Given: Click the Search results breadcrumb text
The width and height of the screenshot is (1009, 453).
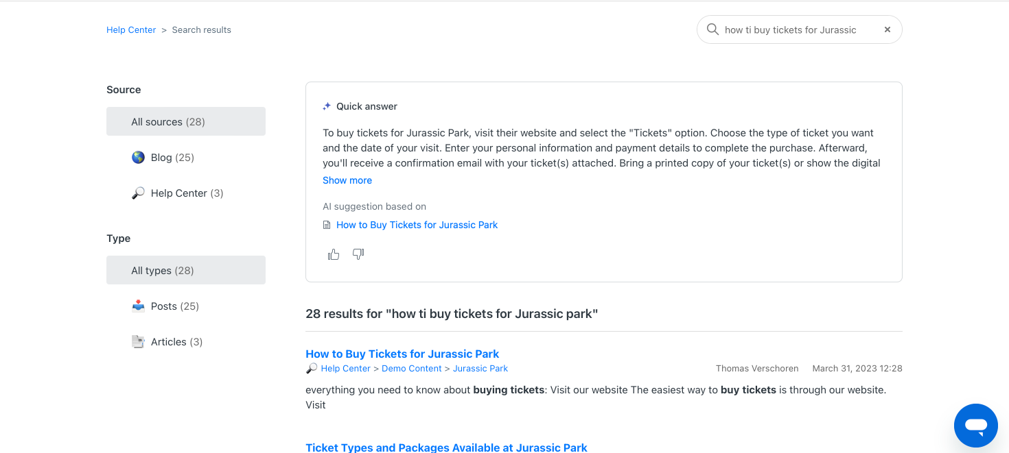Looking at the screenshot, I should (201, 30).
